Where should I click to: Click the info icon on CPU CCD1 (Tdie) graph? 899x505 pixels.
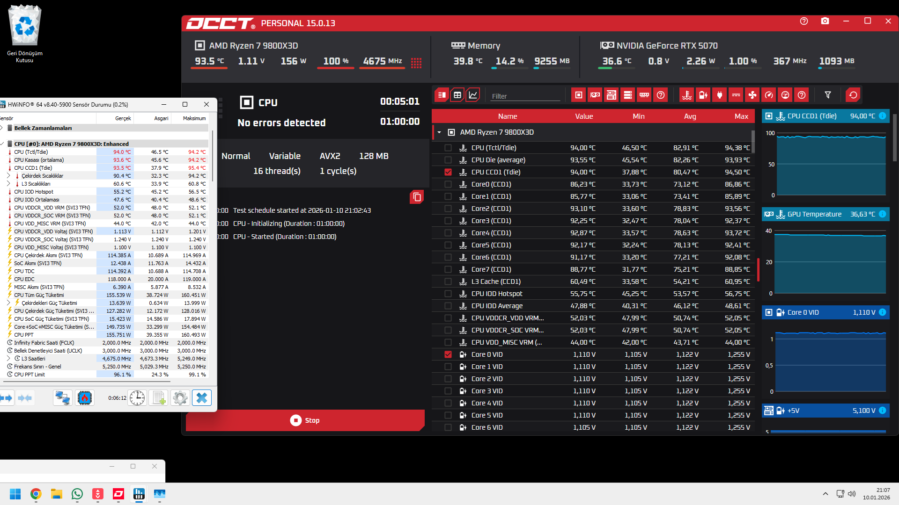[882, 116]
